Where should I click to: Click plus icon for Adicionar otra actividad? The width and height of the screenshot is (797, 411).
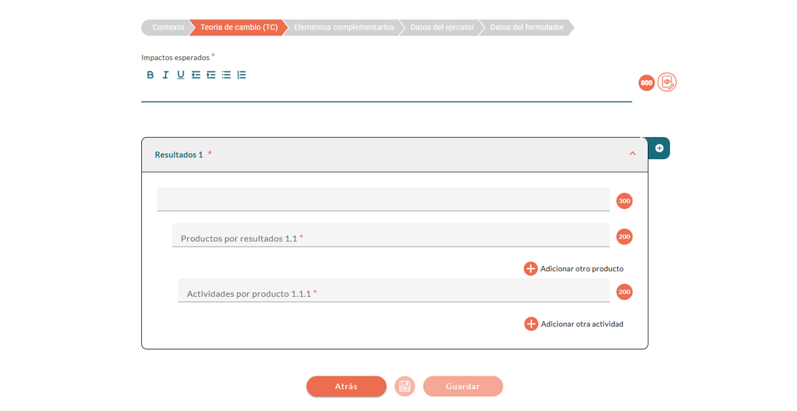point(531,324)
